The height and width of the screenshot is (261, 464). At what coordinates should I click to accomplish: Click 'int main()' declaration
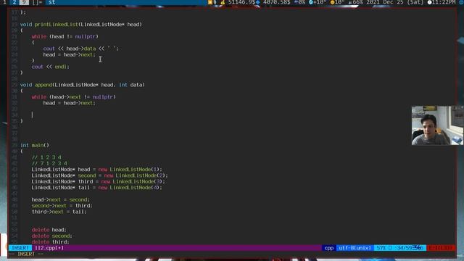click(x=35, y=145)
